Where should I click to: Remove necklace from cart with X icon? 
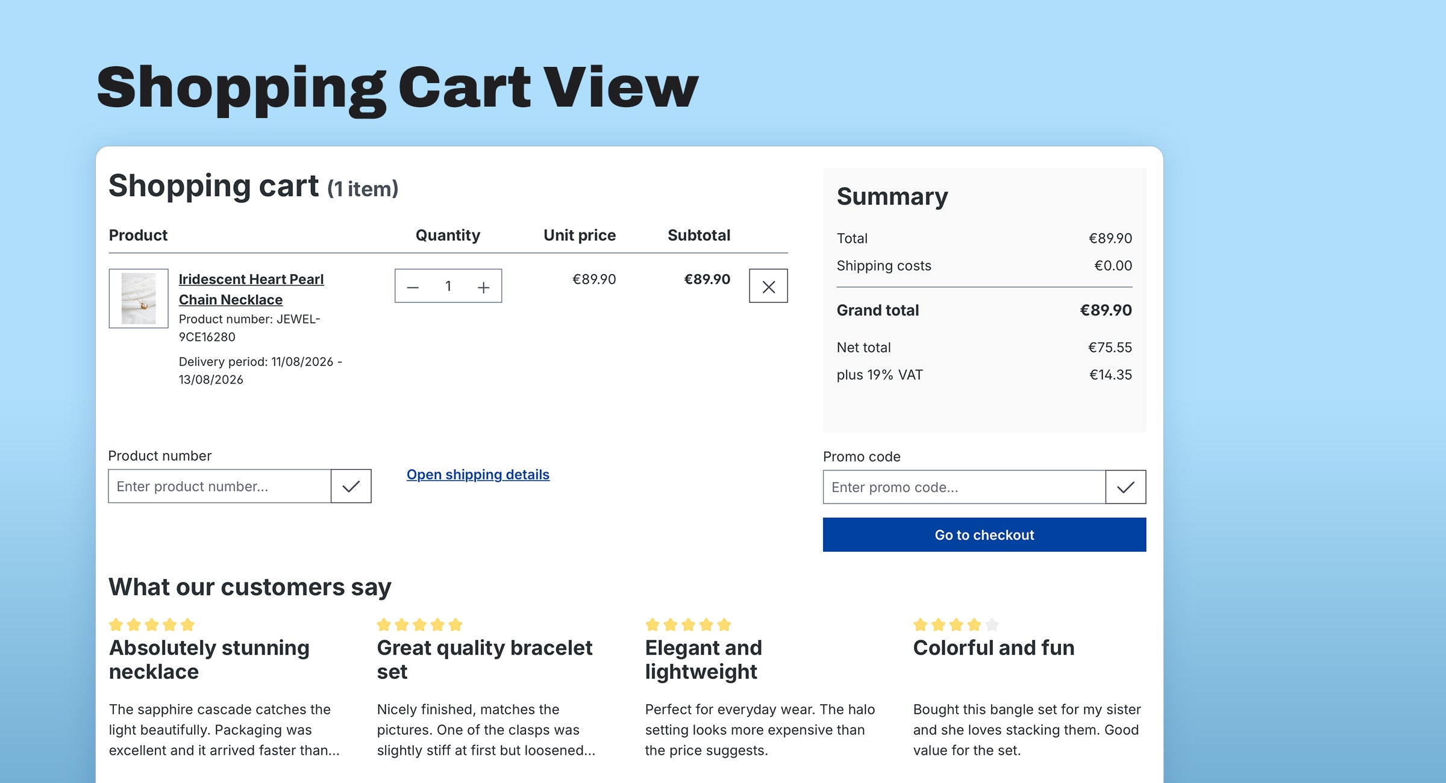768,286
